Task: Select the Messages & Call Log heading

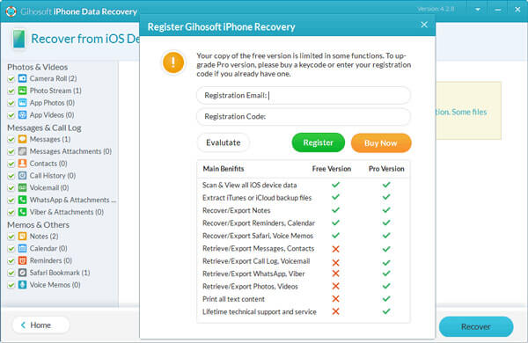Action: (x=44, y=128)
